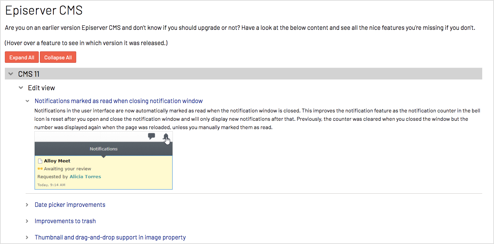Click the yellow awaiting review status dots
This screenshot has width=494, height=244.
click(40, 169)
